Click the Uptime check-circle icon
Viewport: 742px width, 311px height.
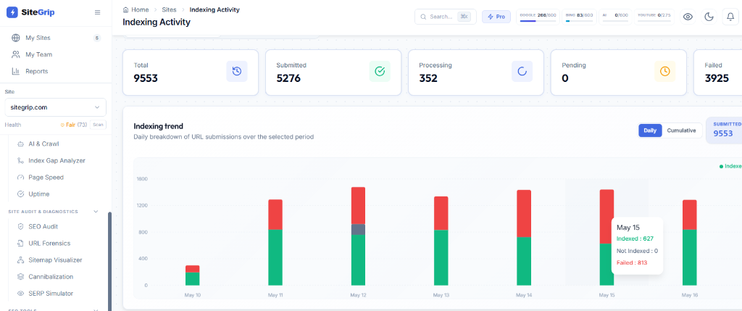(20, 194)
